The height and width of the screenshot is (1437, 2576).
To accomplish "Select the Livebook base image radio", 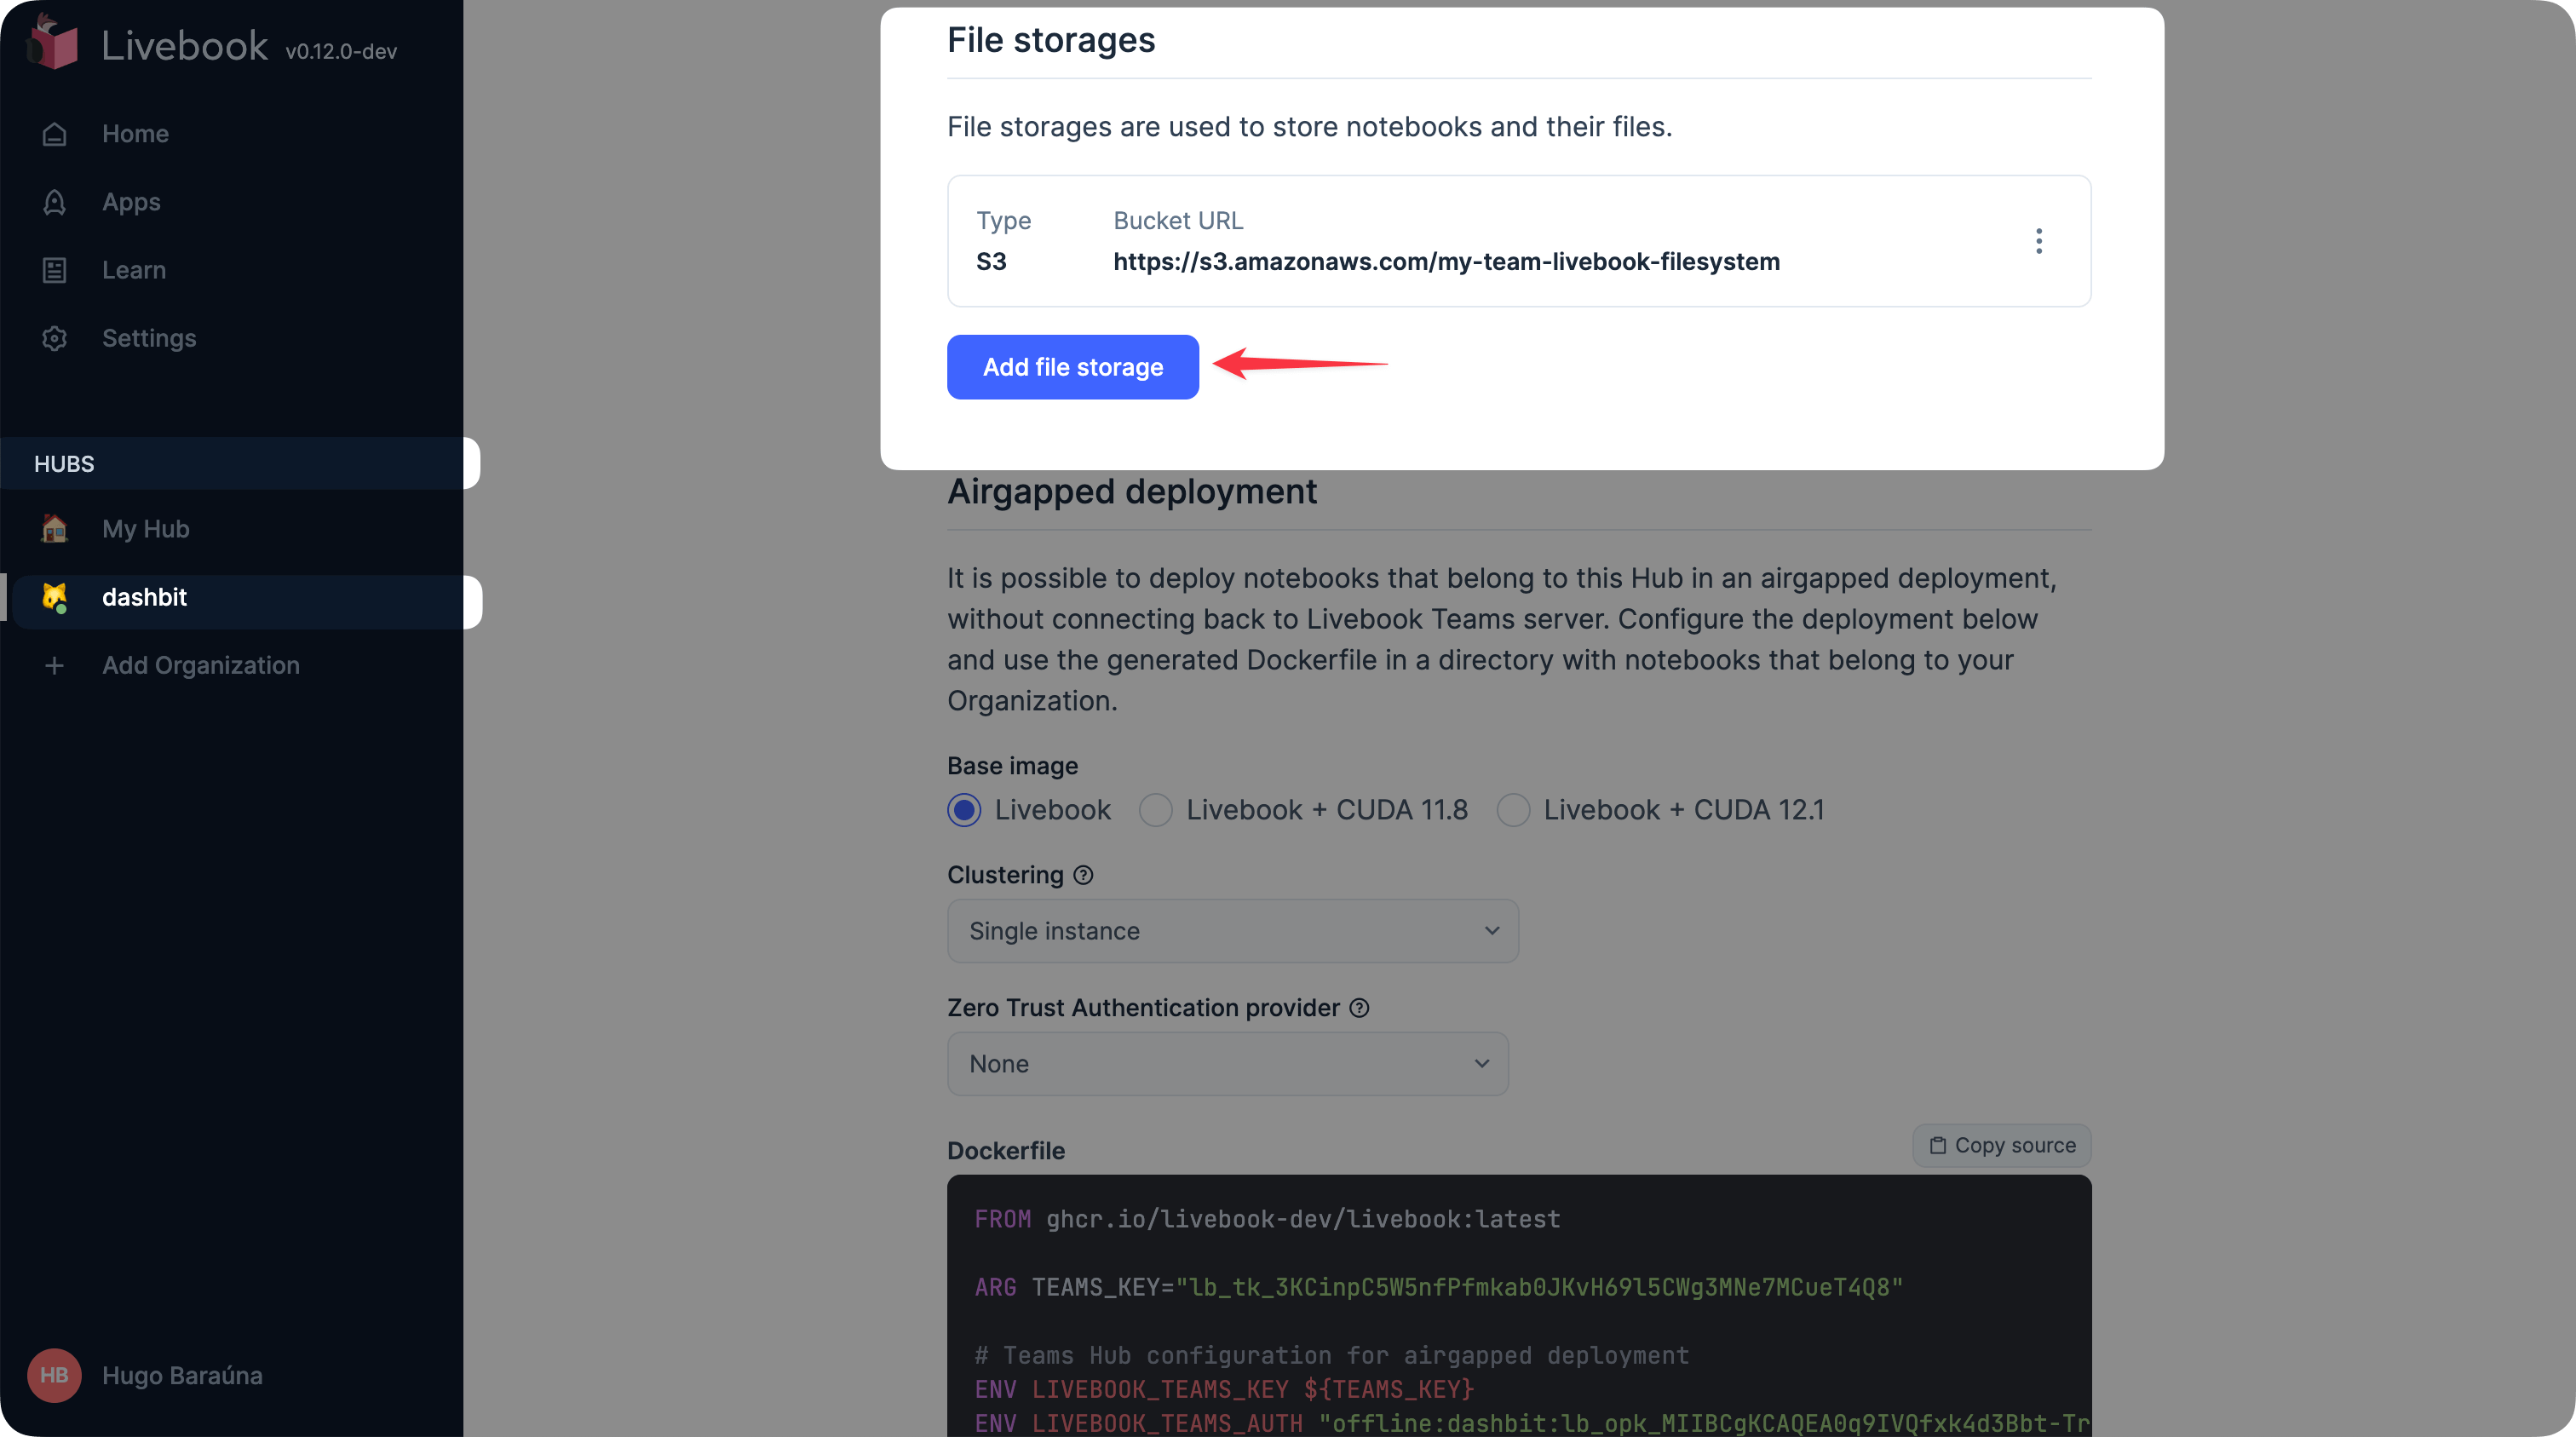I will pyautogui.click(x=964, y=810).
